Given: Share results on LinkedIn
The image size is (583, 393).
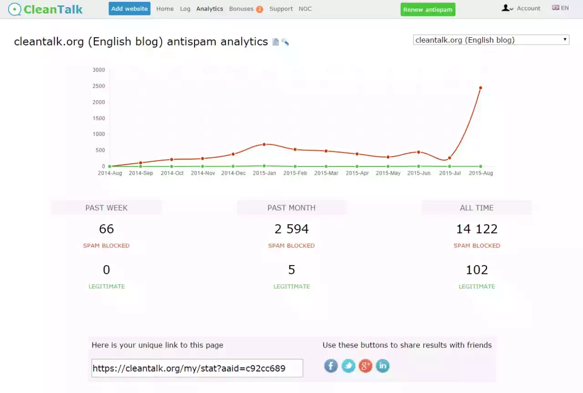Looking at the screenshot, I should coord(383,366).
